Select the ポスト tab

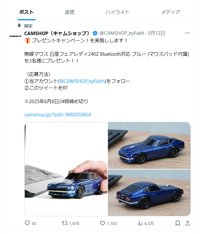[x=26, y=12]
